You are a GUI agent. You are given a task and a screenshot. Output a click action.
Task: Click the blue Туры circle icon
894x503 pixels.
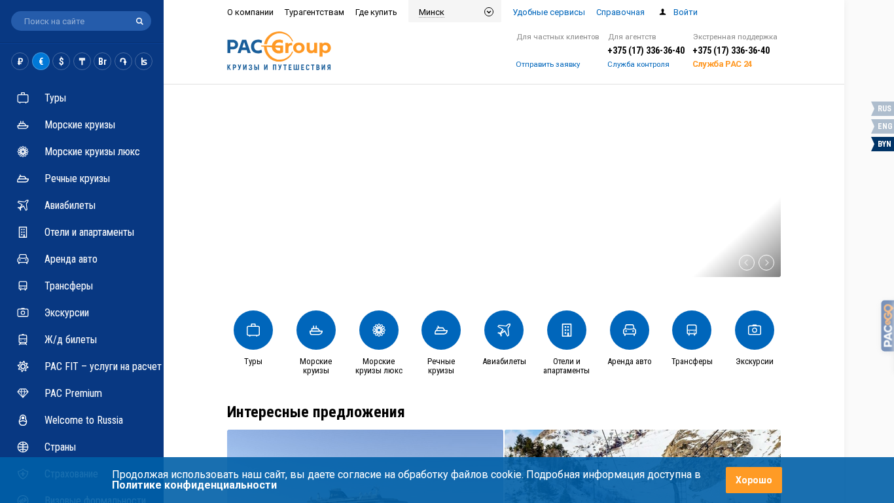253,330
